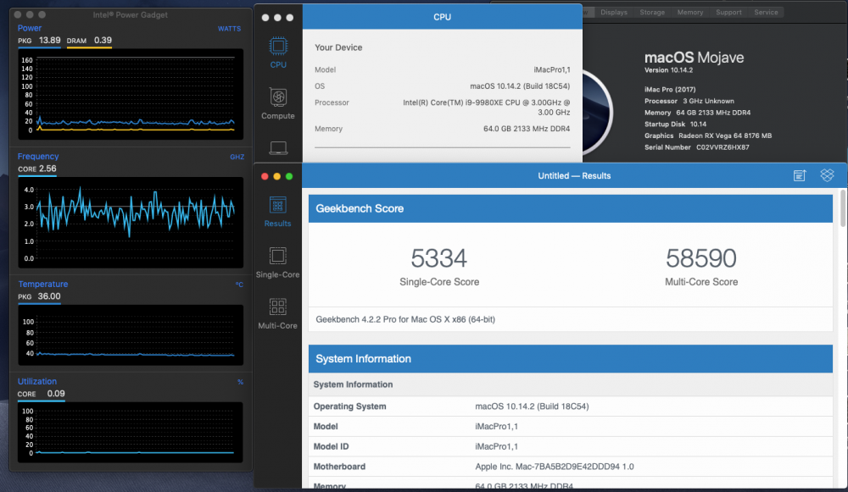
Task: Click the PKG 36.00 temperature reading
Action: 39,296
